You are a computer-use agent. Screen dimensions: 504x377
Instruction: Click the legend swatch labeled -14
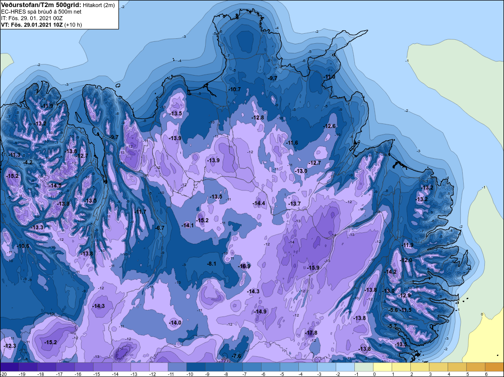121,367
